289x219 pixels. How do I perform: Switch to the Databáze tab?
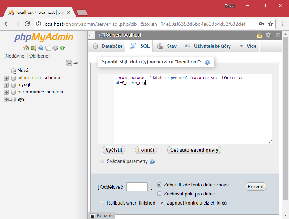[x=108, y=46]
